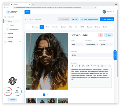Image resolution: width=121 pixels, height=107 pixels.
Task: Click the Casting42 logo
Action: (x=12, y=12)
